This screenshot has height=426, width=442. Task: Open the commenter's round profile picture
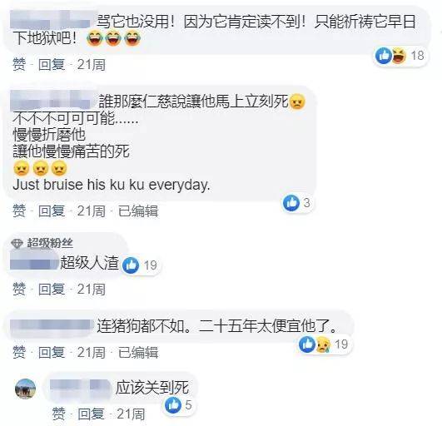tap(25, 389)
